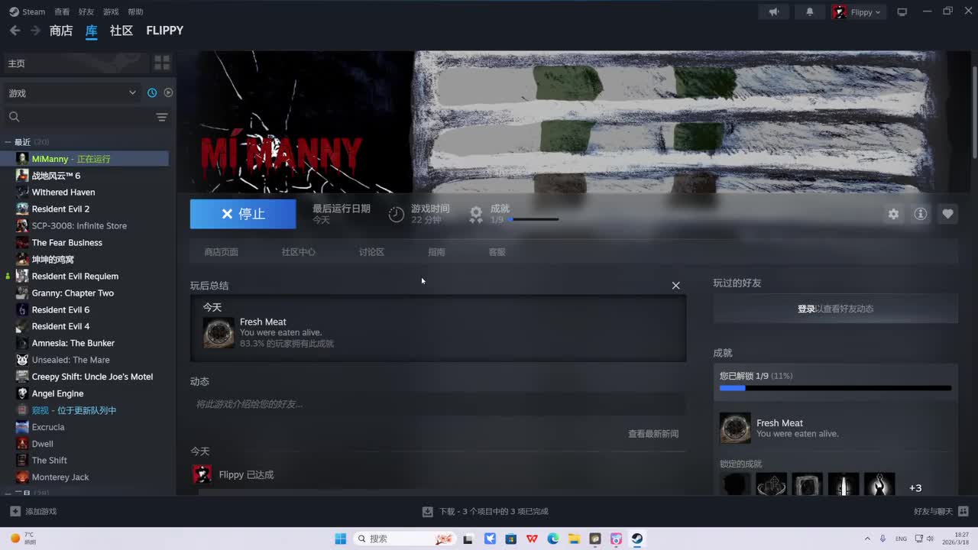Show game info circle icon
Image resolution: width=978 pixels, height=550 pixels.
(921, 214)
